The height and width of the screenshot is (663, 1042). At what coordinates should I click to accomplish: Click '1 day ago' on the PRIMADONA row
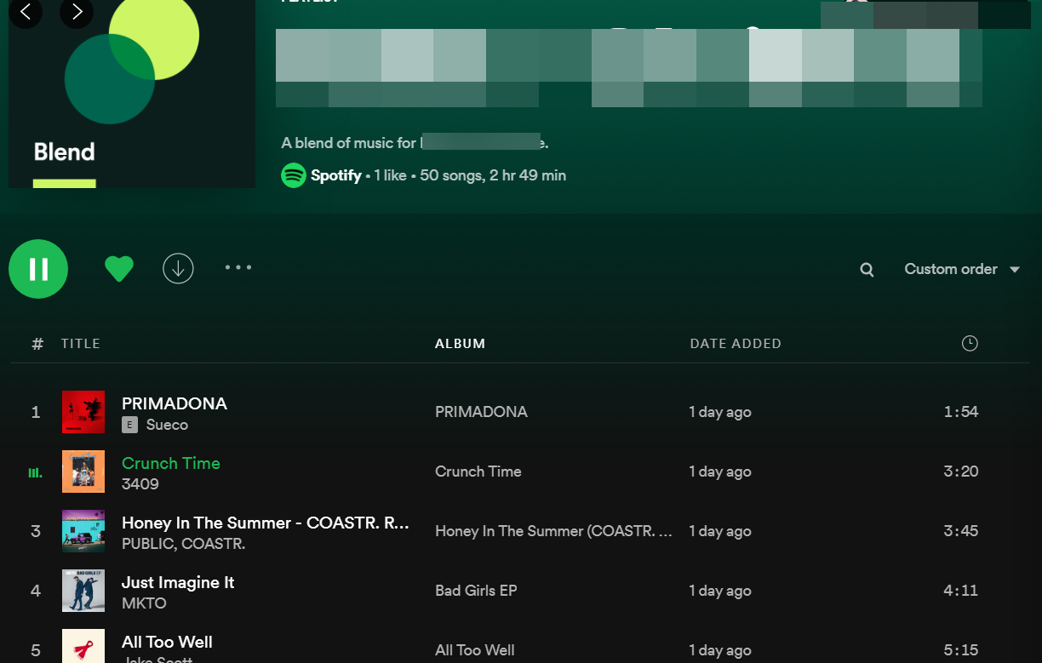[x=720, y=412]
